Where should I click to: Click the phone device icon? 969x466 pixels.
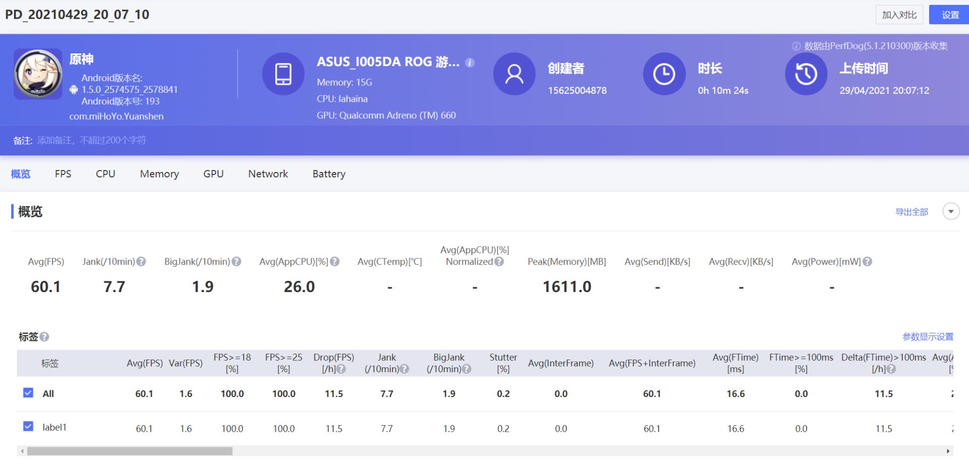[x=283, y=74]
